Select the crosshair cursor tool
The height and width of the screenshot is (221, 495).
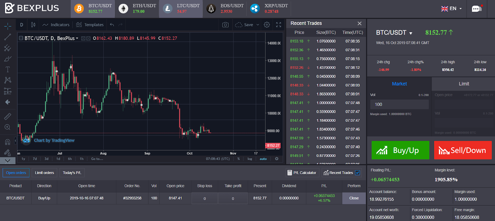[8, 26]
